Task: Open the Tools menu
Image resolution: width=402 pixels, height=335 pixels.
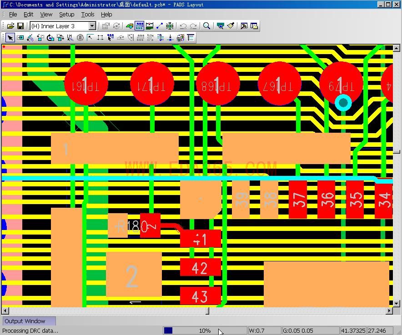Action: tap(87, 15)
